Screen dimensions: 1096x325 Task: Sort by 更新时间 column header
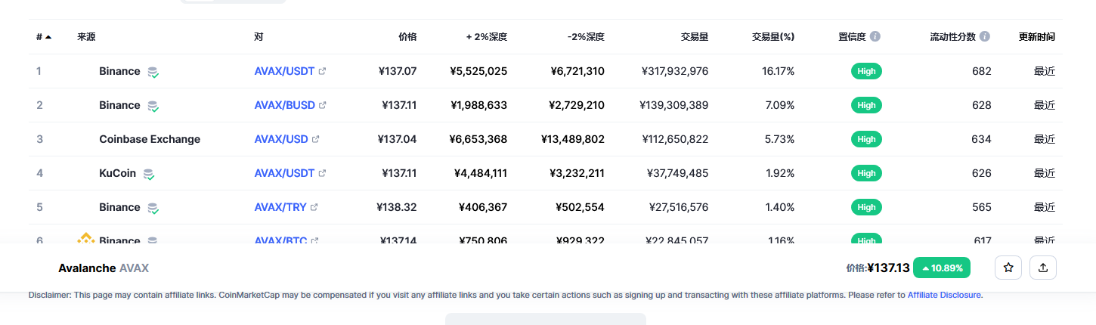click(1037, 36)
